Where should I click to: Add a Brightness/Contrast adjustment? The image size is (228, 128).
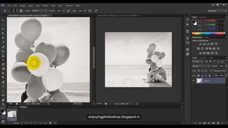[x=200, y=44]
